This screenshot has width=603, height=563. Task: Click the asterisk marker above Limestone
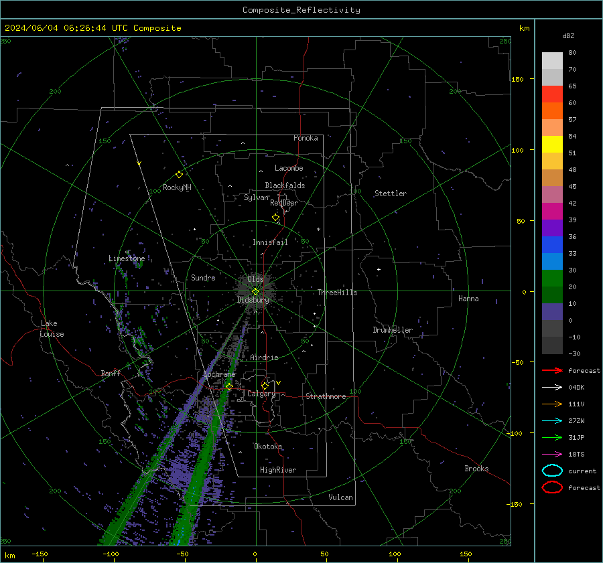(127, 252)
